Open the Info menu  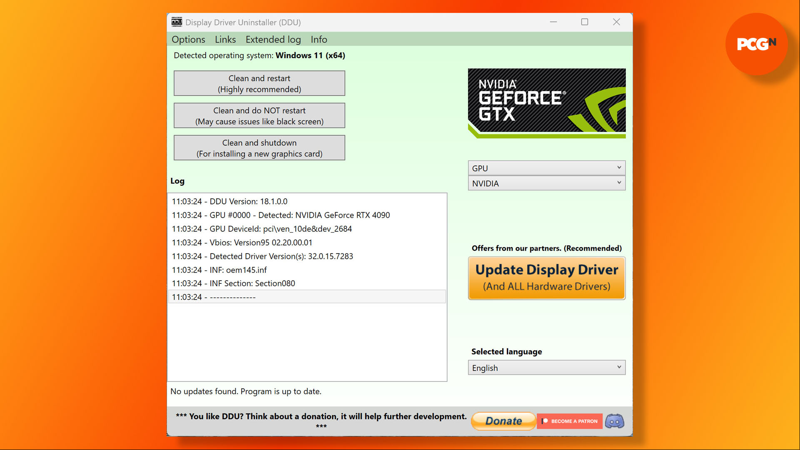pos(319,39)
